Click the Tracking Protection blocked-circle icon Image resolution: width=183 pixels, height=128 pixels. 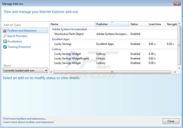coord(5,47)
